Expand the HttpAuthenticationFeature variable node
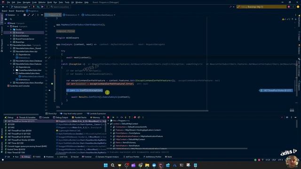The height and width of the screenshot is (169, 301). pyautogui.click(x=111, y=136)
